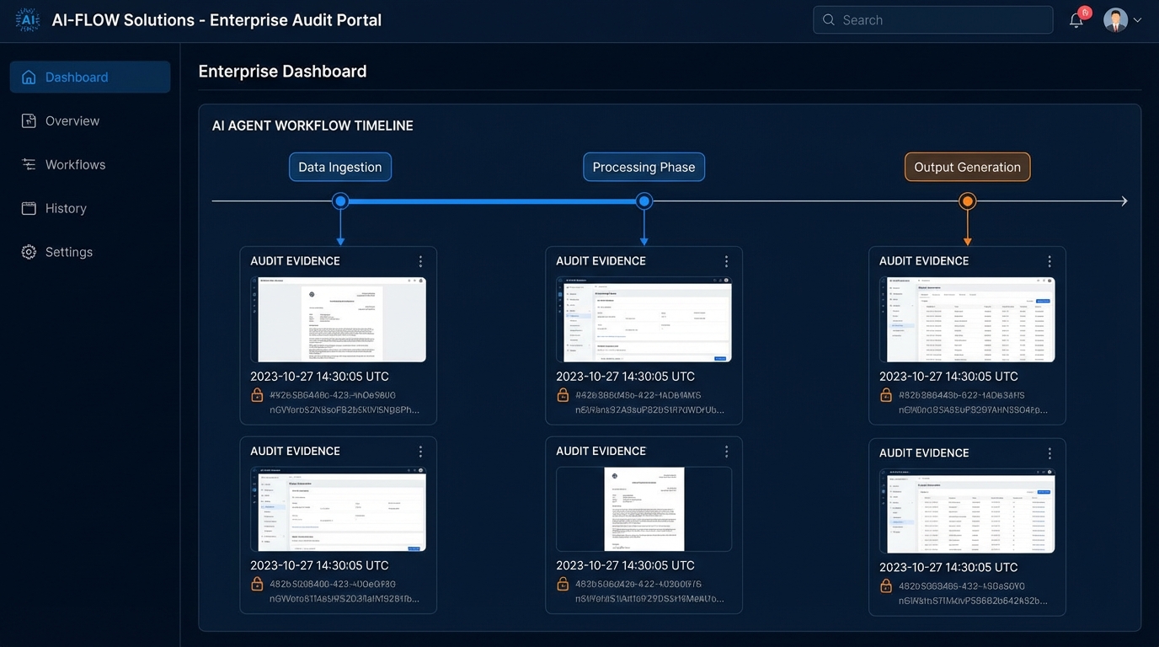Click the orange Output Generation timeline node
Screen dimensions: 1159x647
coord(968,201)
